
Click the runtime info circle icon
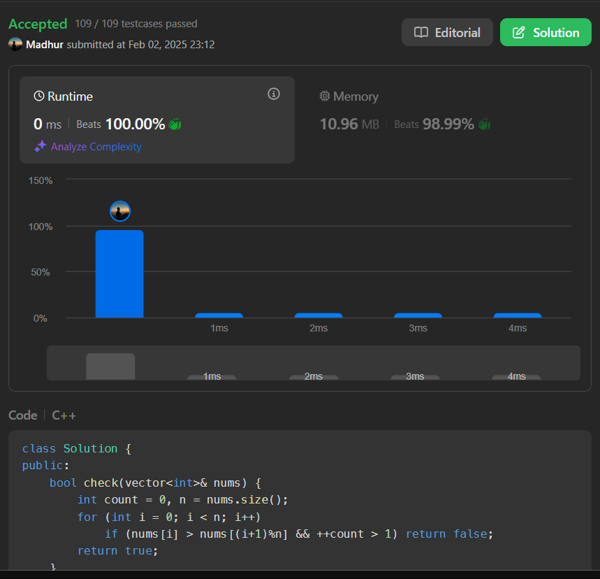(274, 94)
